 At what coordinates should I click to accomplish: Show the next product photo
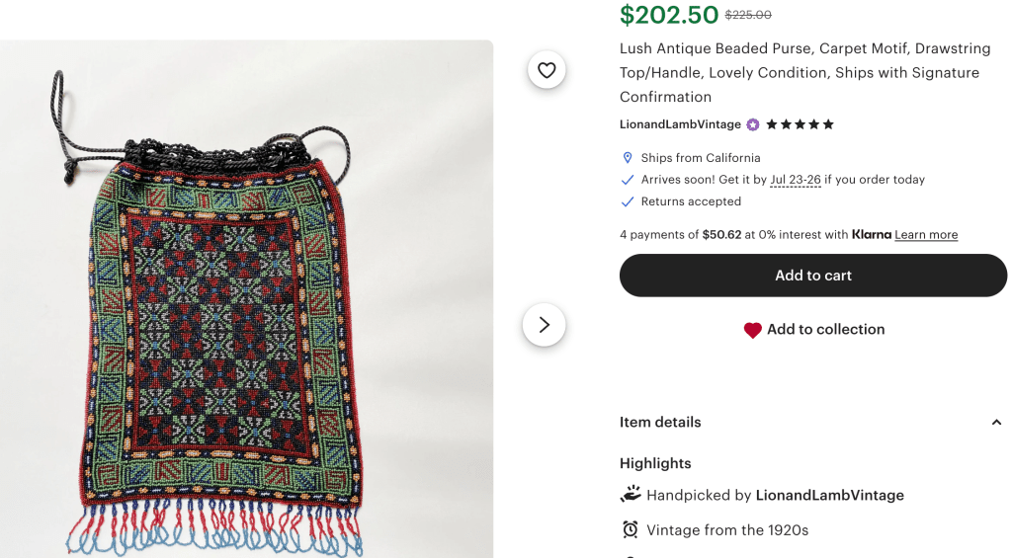[544, 325]
